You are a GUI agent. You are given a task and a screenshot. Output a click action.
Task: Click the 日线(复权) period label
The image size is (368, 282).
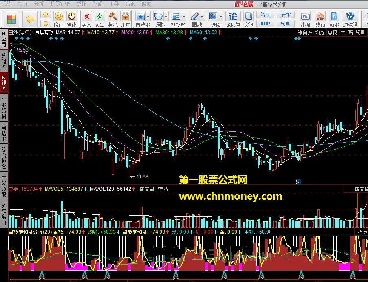pos(20,33)
